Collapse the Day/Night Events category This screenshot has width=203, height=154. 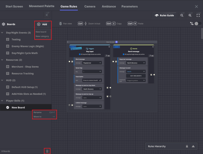coord(2,33)
